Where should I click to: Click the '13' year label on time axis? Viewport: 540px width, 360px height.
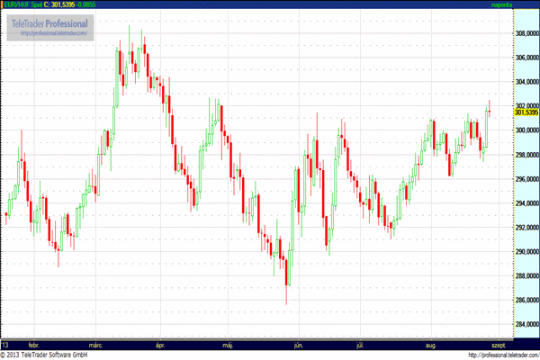tap(5, 344)
